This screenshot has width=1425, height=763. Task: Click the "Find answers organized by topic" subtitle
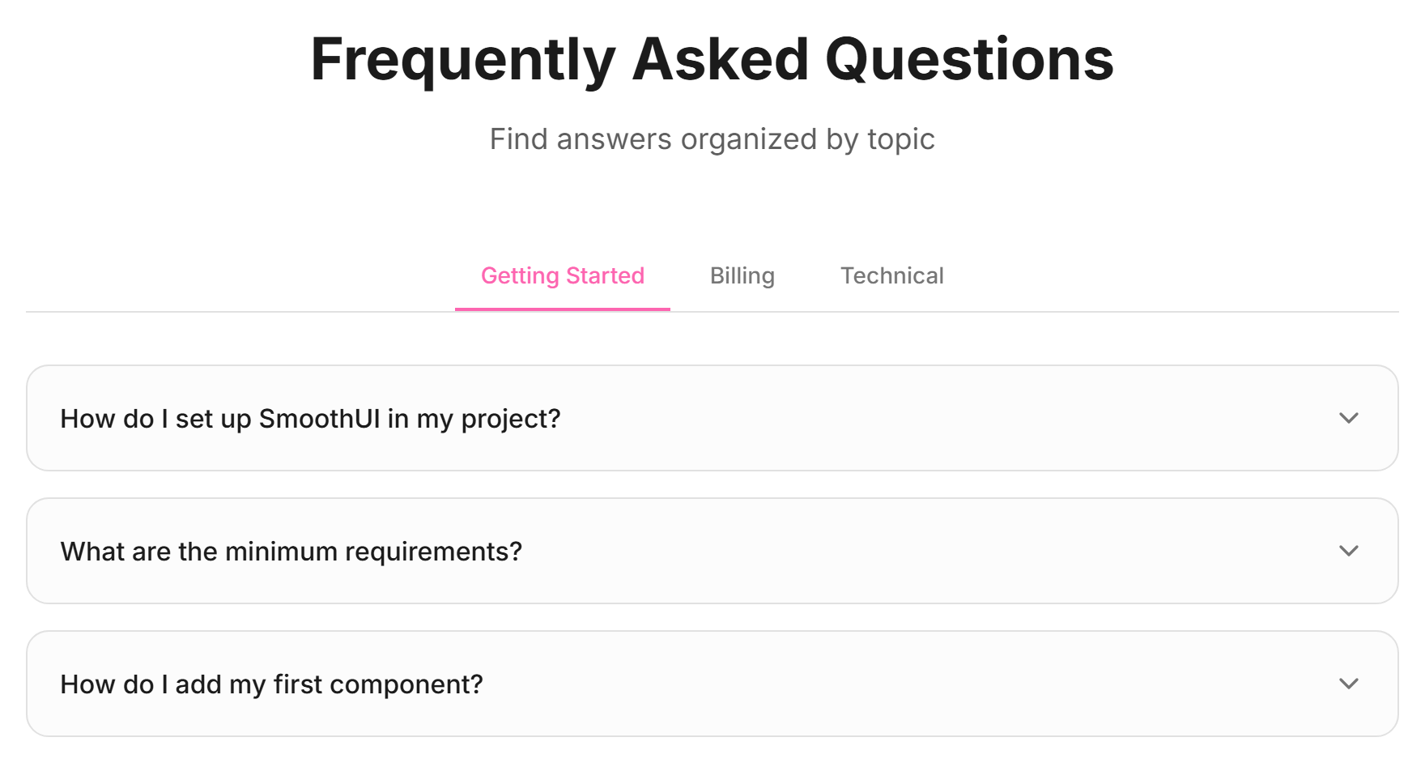[712, 139]
